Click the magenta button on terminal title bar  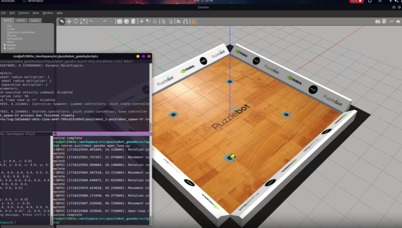pyautogui.click(x=143, y=56)
